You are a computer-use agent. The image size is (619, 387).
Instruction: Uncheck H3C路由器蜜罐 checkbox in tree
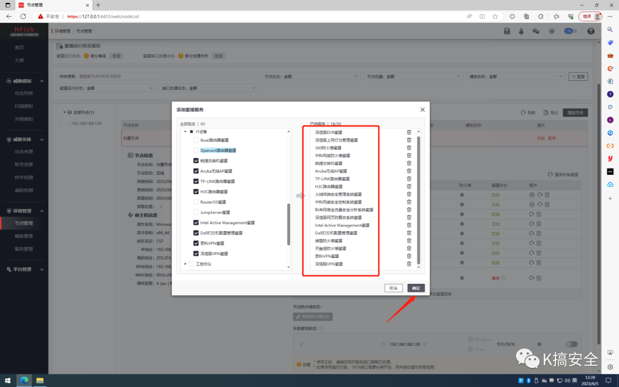(x=196, y=191)
